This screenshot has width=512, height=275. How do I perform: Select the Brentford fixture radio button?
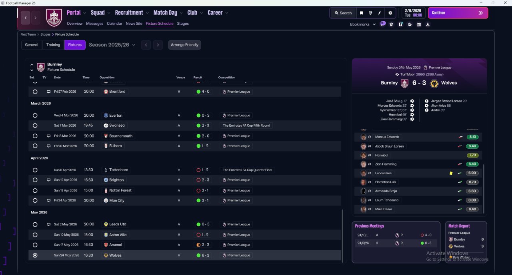pos(35,92)
